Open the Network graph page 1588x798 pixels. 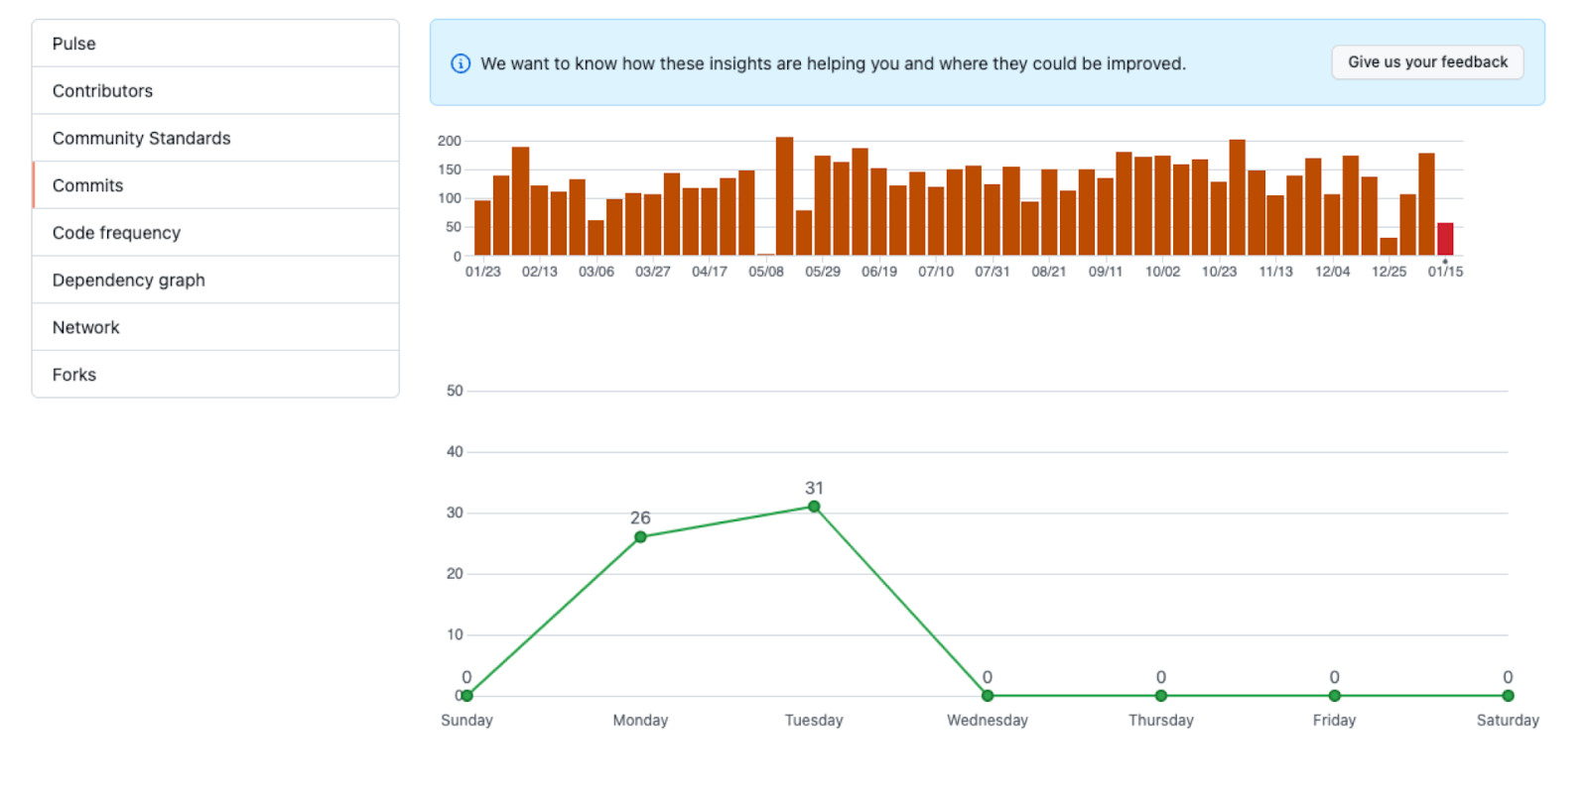[x=85, y=327]
